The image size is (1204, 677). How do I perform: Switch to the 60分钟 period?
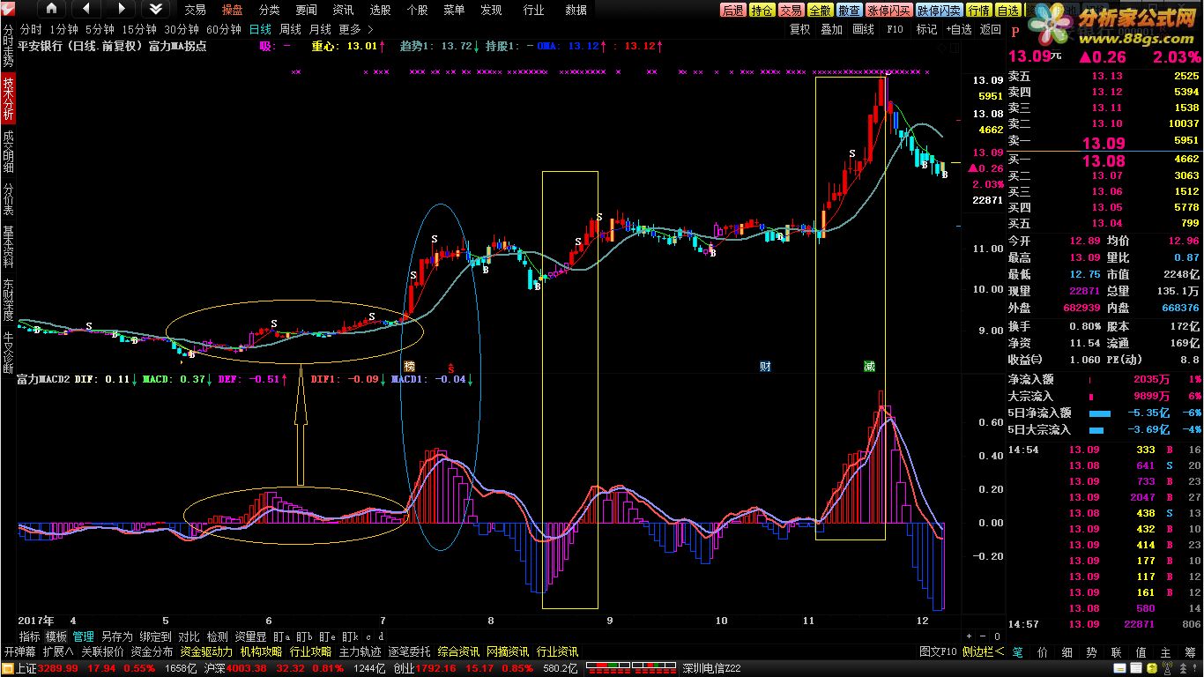click(x=224, y=29)
